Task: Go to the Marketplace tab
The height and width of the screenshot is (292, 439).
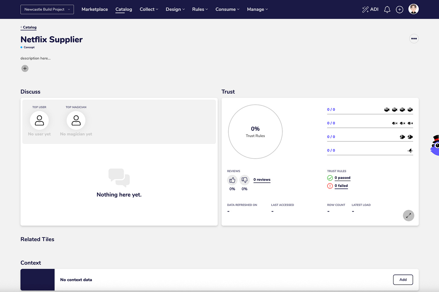Action: 95,9
